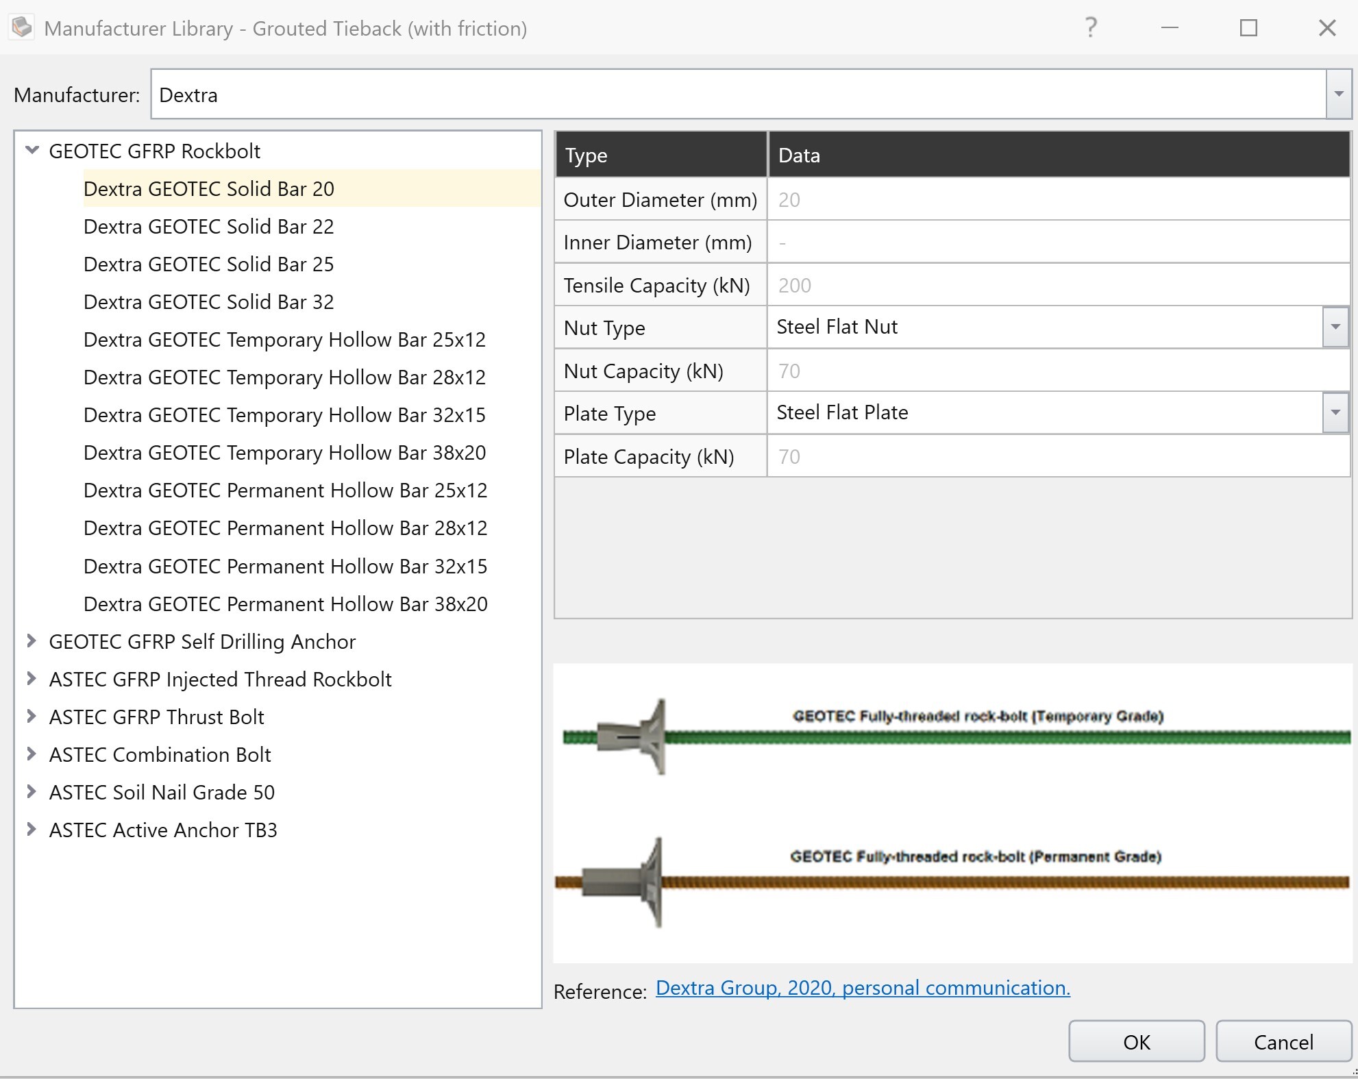
Task: Click the Plate Capacity (kN) label
Action: coord(661,456)
